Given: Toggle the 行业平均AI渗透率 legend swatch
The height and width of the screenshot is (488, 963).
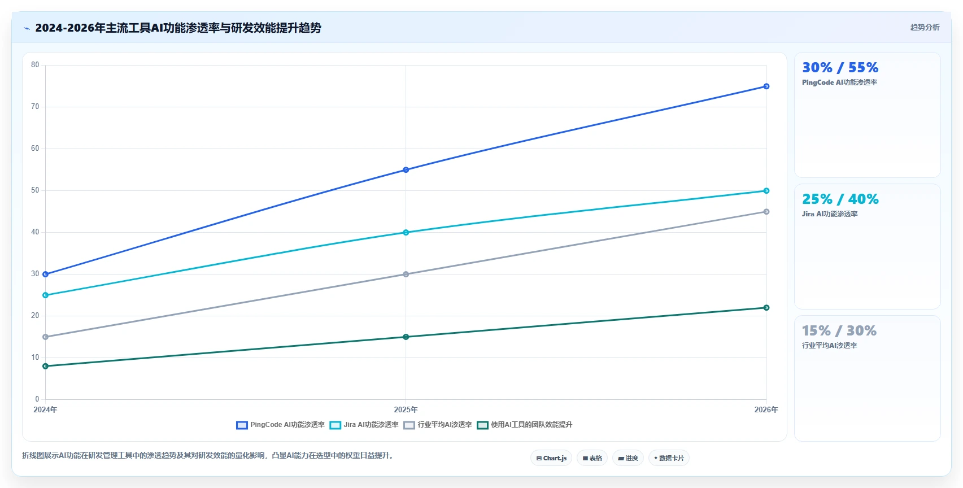Looking at the screenshot, I should pos(409,425).
